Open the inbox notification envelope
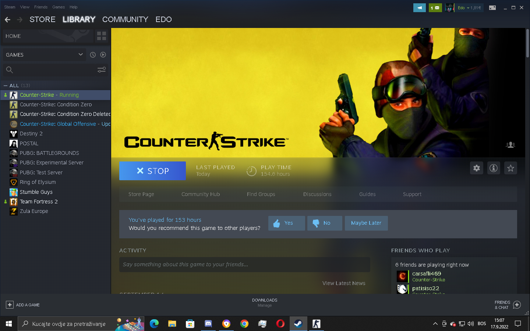 435,8
